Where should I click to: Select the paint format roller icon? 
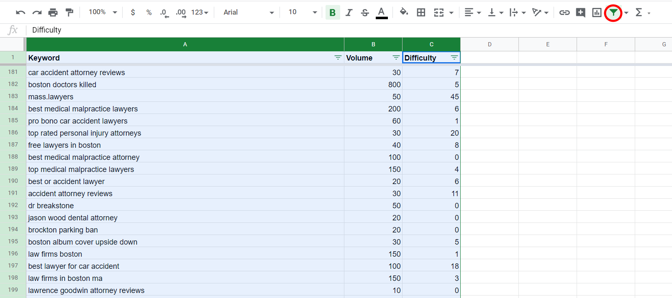69,13
